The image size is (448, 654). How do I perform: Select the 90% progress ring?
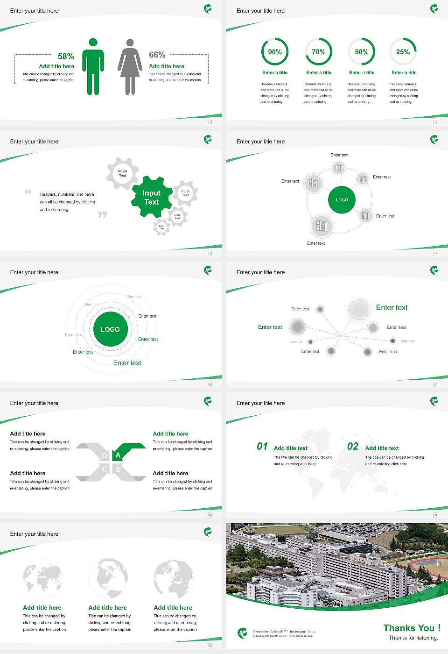click(x=275, y=52)
